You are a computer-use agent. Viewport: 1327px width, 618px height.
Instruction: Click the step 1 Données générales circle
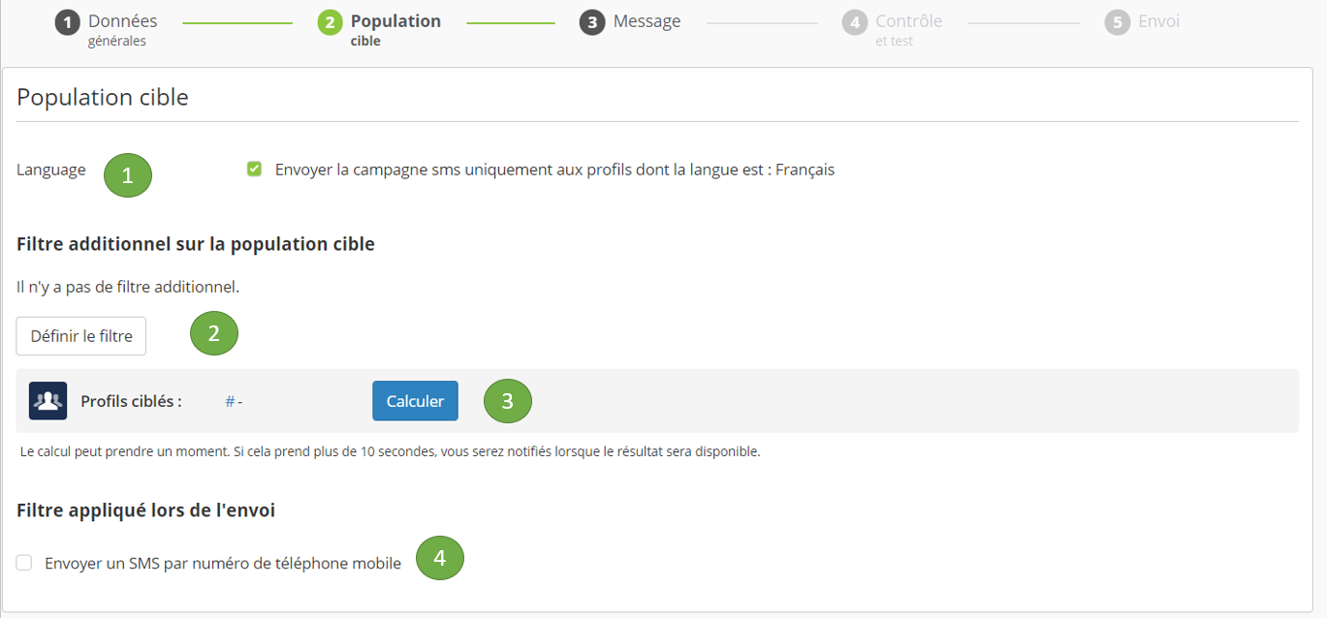tap(67, 22)
